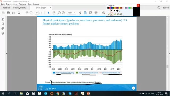The height and width of the screenshot is (96, 170).
Task: Pick the purple ink color swatch
Action: pos(118,8)
